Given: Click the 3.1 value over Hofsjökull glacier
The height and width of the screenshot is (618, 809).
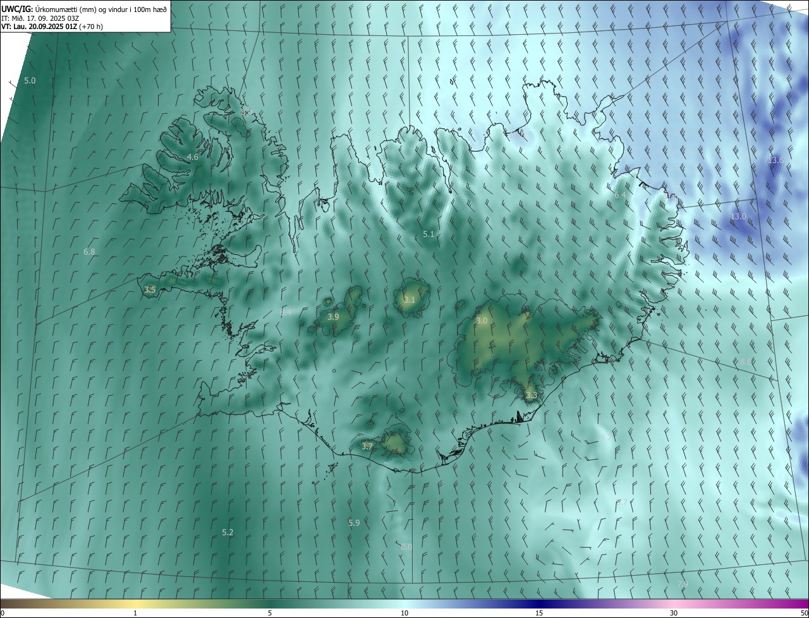Looking at the screenshot, I should click(410, 300).
